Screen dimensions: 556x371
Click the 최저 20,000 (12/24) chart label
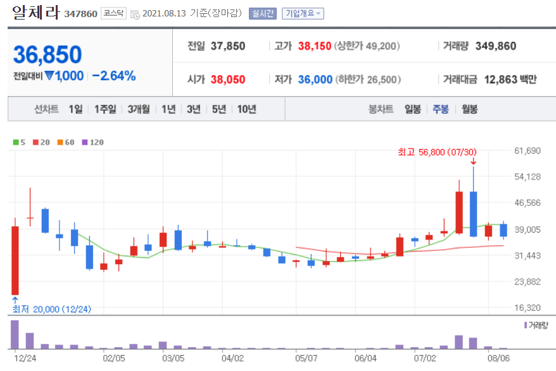pos(52,310)
